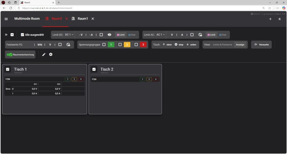This screenshot has width=287, height=154.
Task: Open the Limit DC channel dropdown
Action: pos(69,35)
